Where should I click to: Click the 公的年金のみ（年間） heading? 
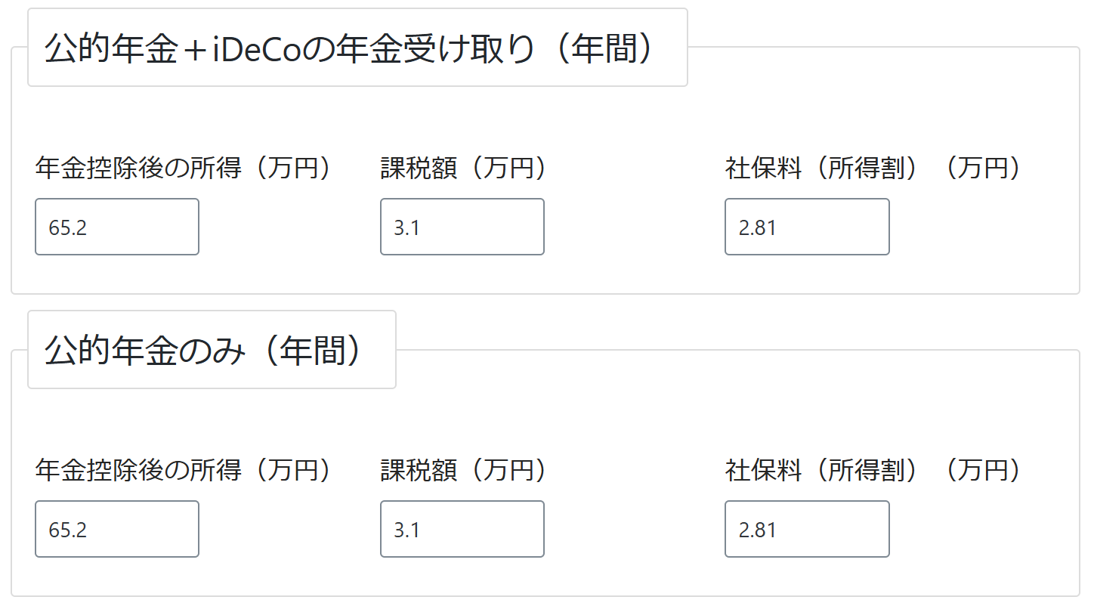tap(212, 348)
